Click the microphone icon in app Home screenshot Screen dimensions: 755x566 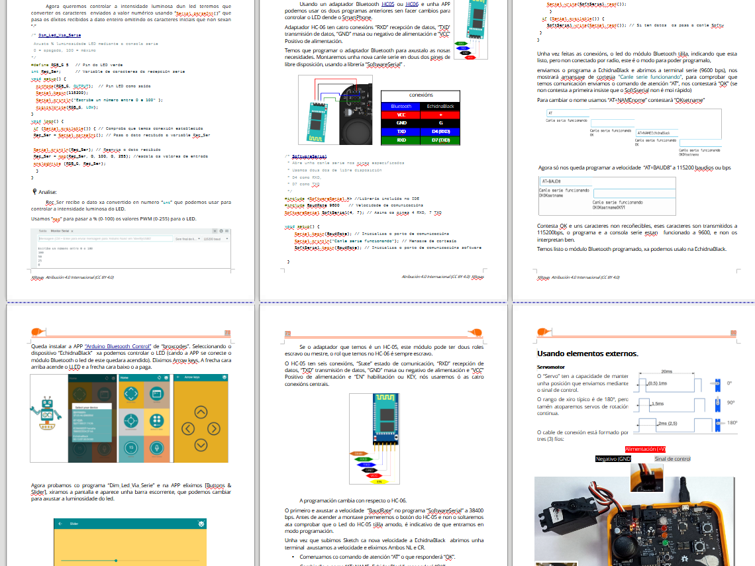157,448
